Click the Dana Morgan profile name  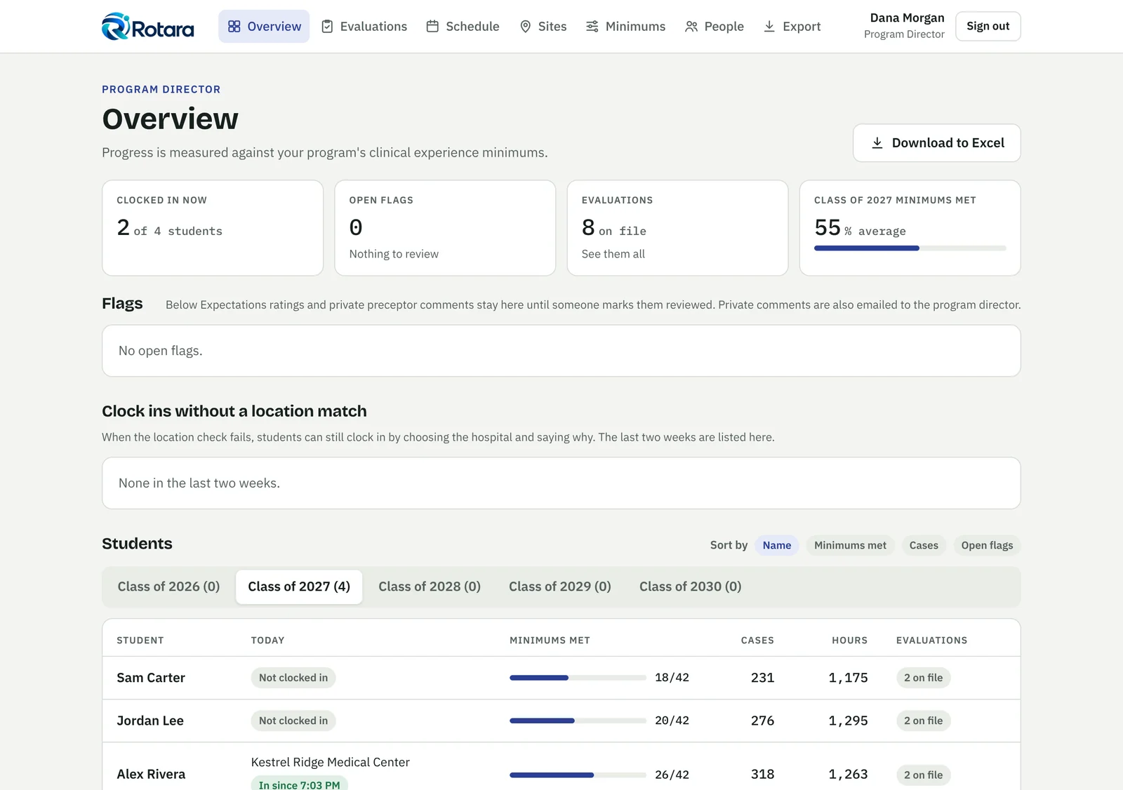[x=907, y=18]
